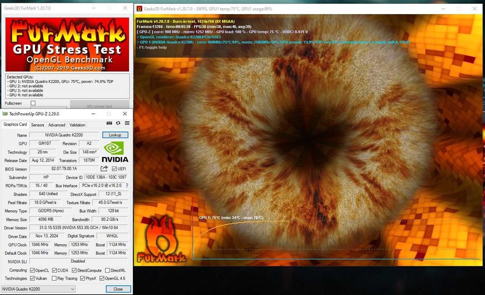Toggle the Vulkan checkbox
The image size is (485, 295).
click(x=32, y=279)
